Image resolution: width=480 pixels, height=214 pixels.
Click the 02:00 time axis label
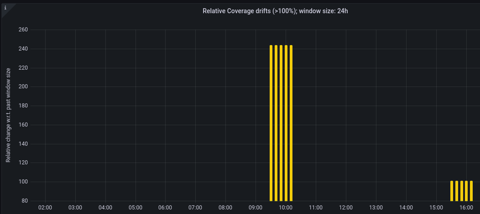45,208
